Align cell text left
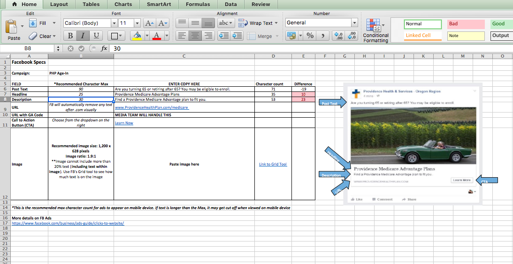Viewport: 513px width, 264px height. point(182,36)
